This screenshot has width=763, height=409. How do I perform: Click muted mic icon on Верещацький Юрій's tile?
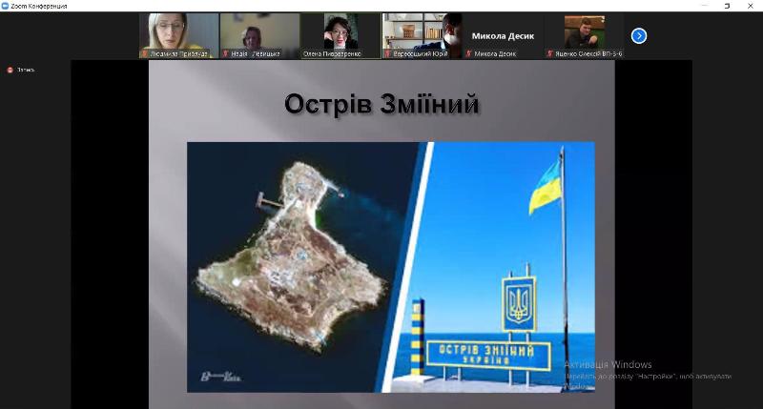(387, 53)
